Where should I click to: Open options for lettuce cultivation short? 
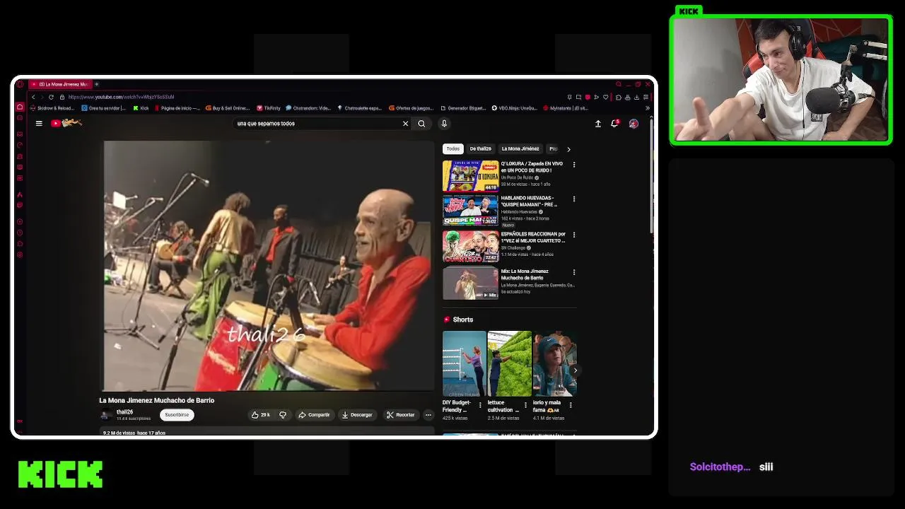pos(525,405)
